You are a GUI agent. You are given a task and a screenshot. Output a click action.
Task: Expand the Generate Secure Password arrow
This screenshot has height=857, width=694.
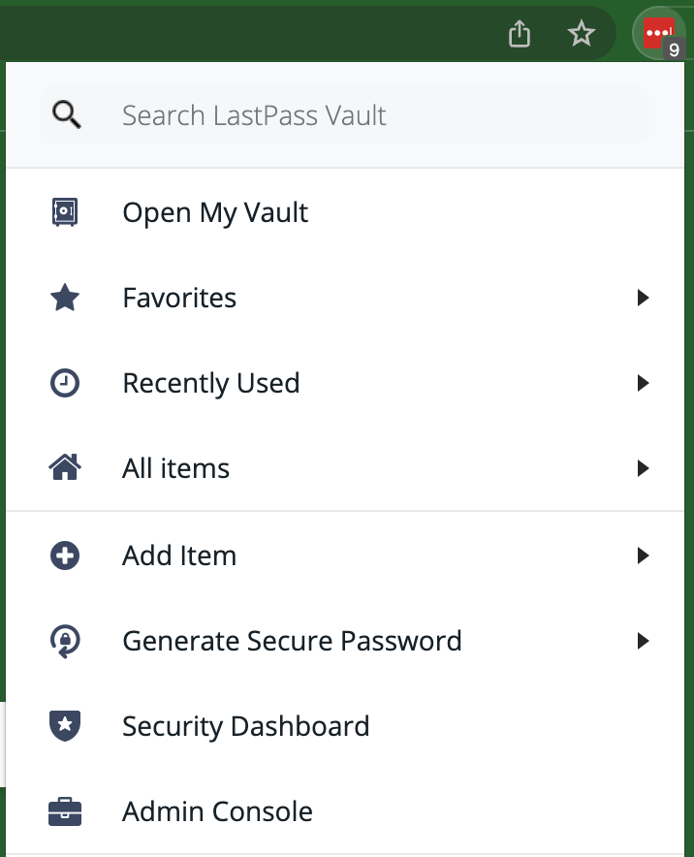coord(642,641)
